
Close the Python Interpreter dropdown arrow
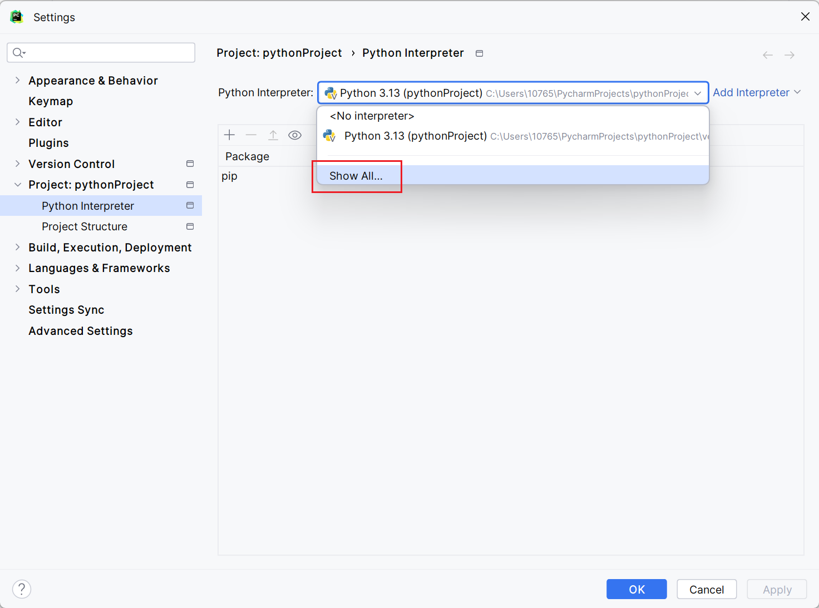[698, 93]
